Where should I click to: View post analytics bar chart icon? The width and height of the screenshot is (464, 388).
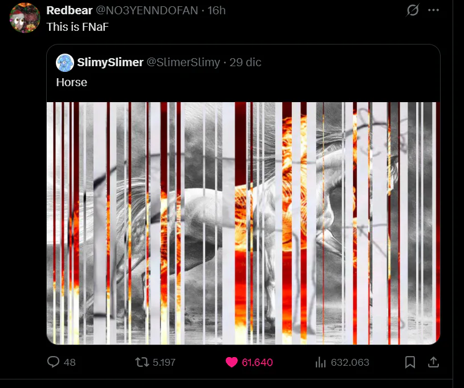click(320, 362)
